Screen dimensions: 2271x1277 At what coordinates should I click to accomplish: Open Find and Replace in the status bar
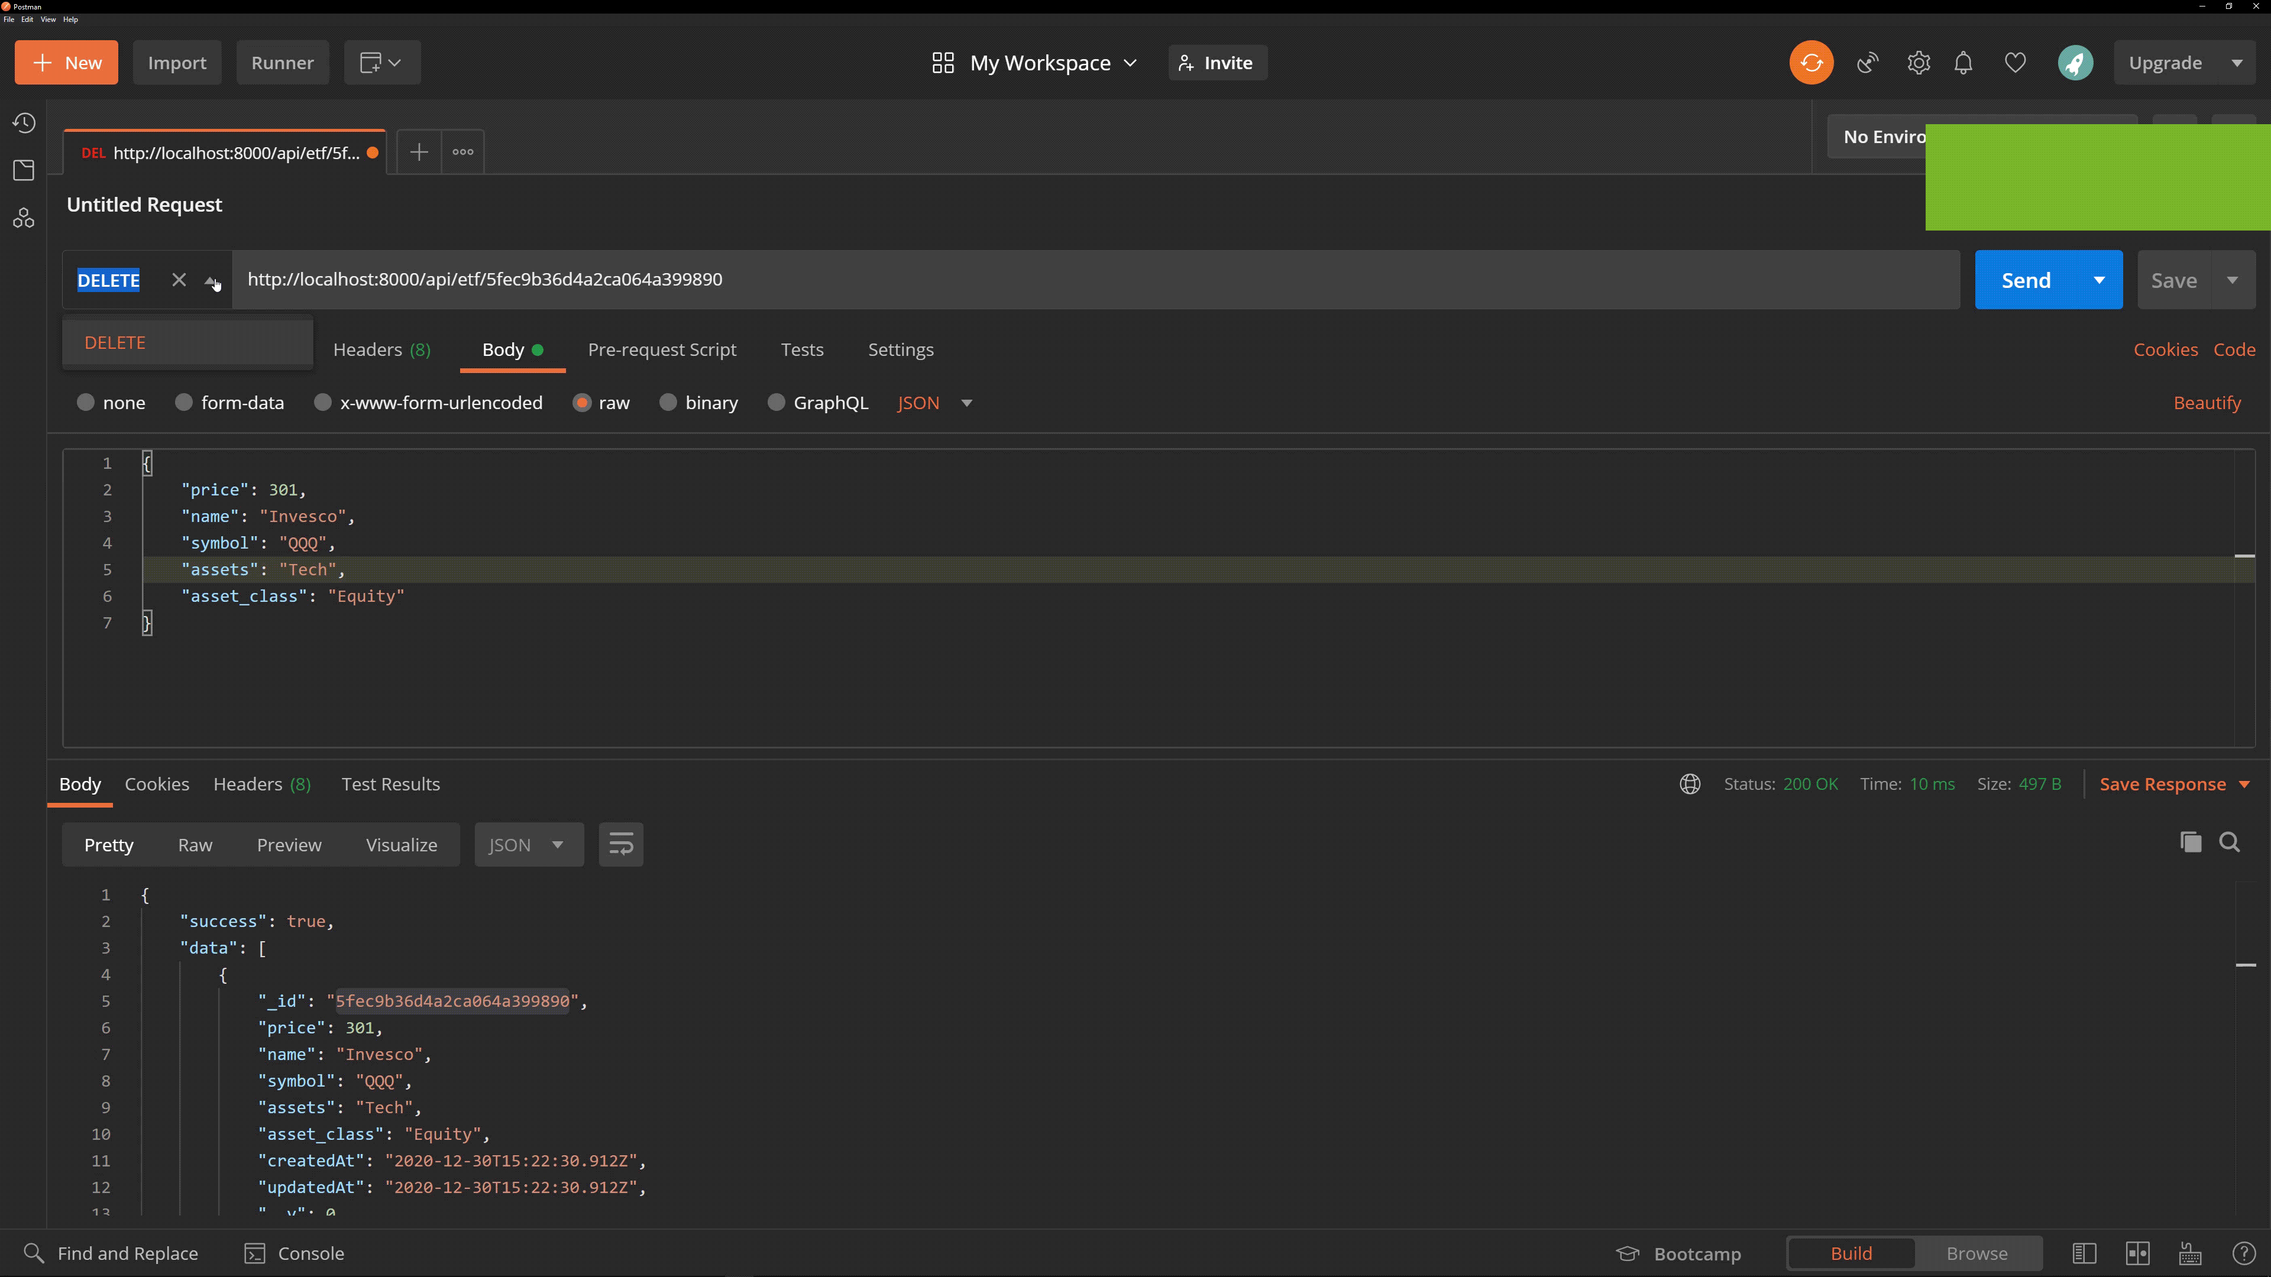point(111,1253)
